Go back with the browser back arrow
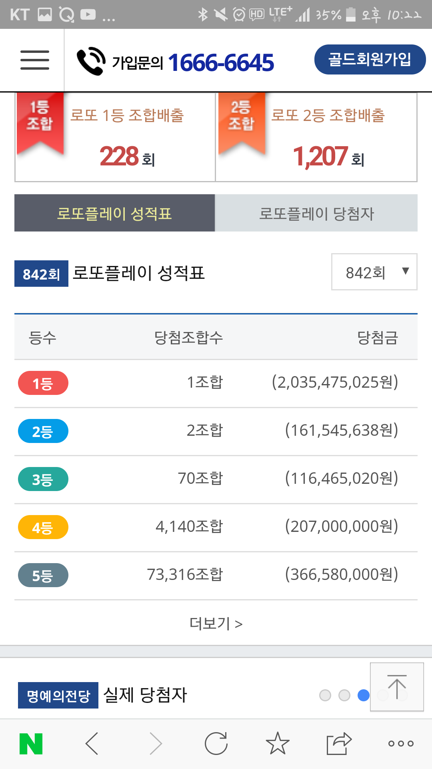This screenshot has height=769, width=432. coord(92,744)
